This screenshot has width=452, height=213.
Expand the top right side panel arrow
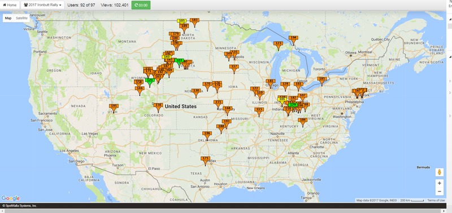(x=450, y=19)
